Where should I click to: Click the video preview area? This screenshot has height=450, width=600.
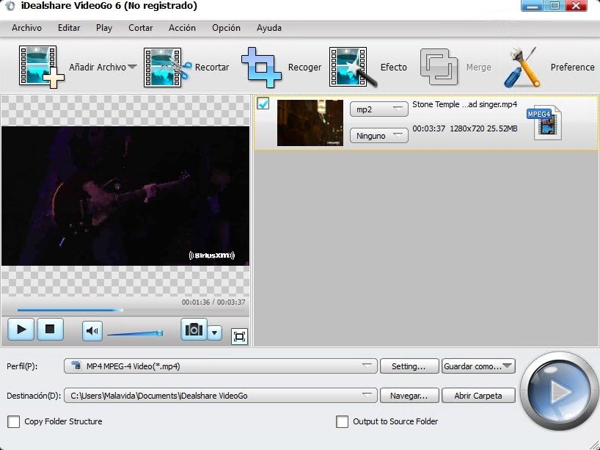(125, 196)
